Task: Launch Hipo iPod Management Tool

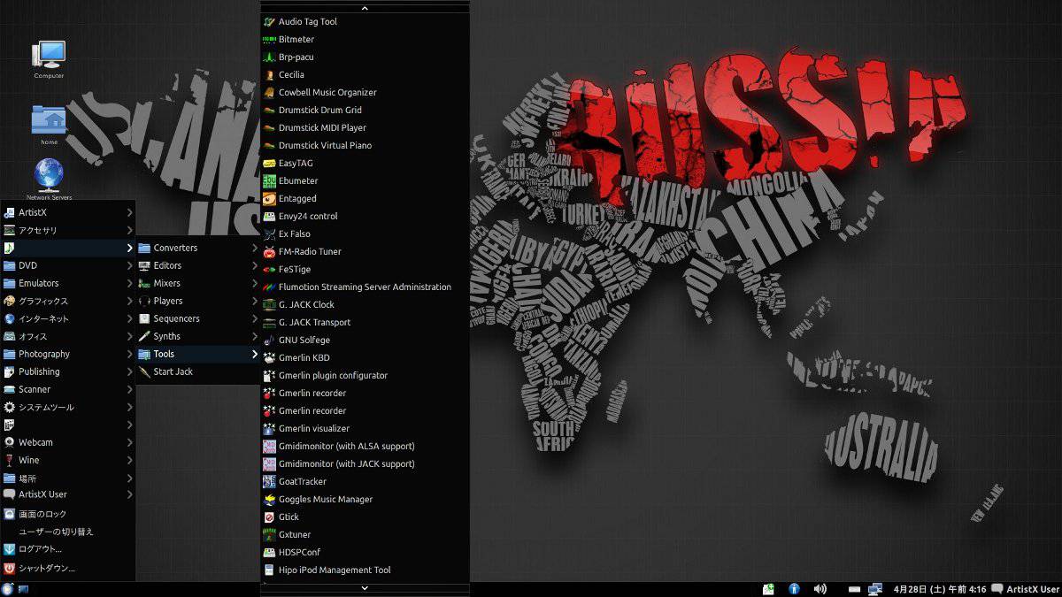Action: pyautogui.click(x=365, y=570)
